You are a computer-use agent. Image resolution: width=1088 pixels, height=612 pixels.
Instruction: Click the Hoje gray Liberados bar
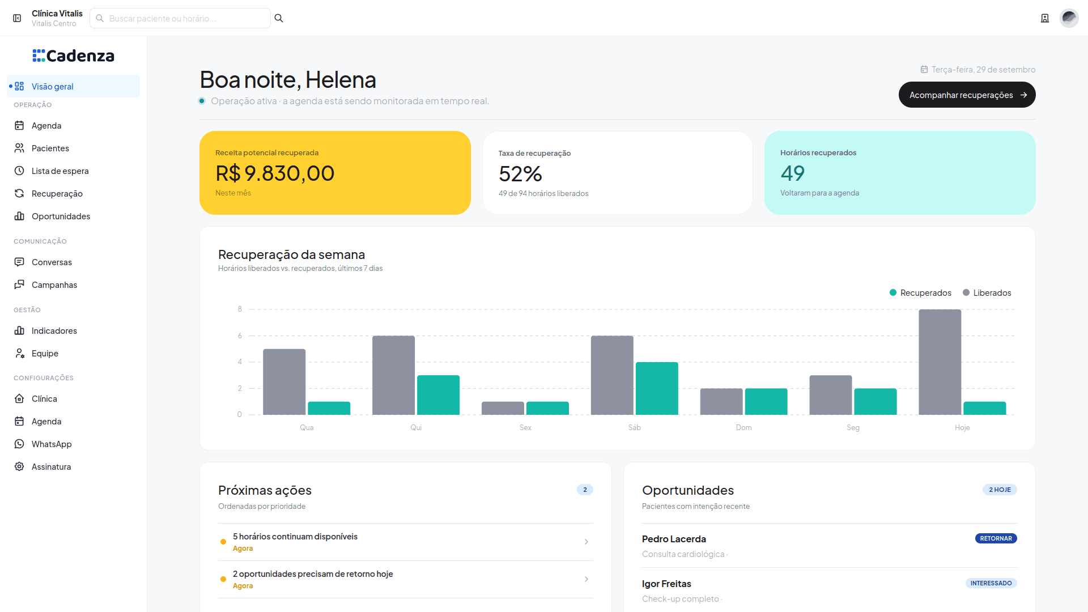(x=940, y=362)
